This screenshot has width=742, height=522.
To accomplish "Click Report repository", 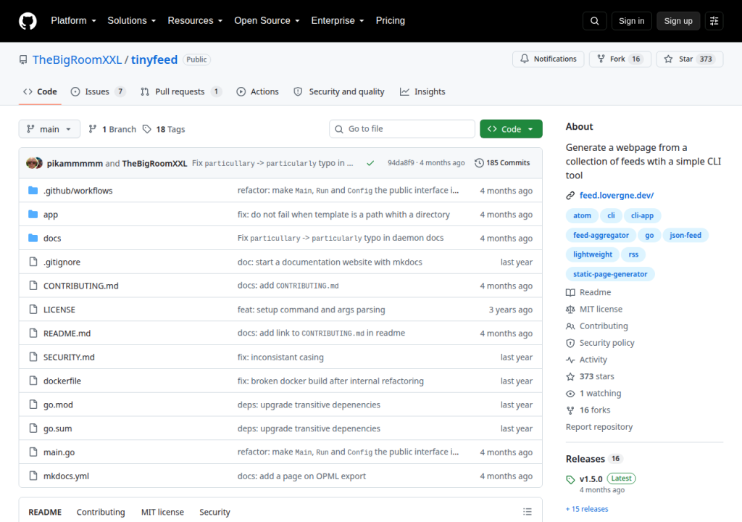I will pyautogui.click(x=599, y=427).
